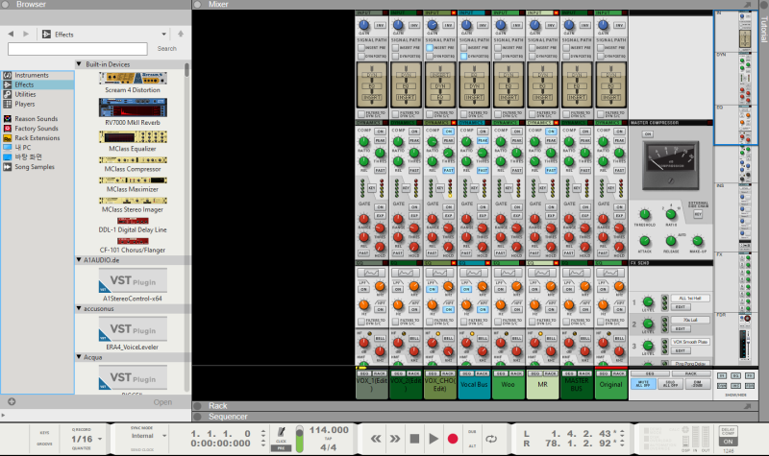Go forward in the browser history

coord(26,34)
